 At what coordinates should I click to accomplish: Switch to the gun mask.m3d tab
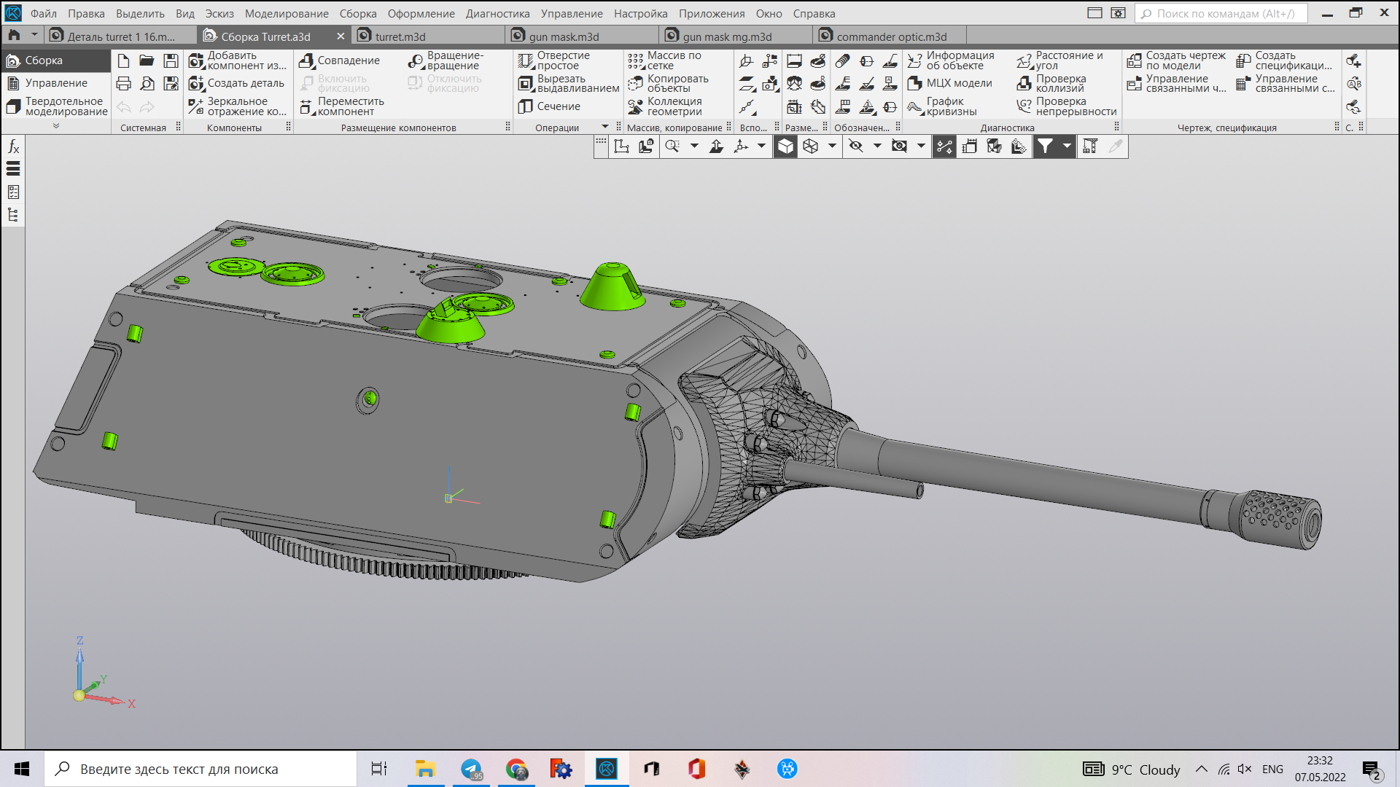click(563, 36)
